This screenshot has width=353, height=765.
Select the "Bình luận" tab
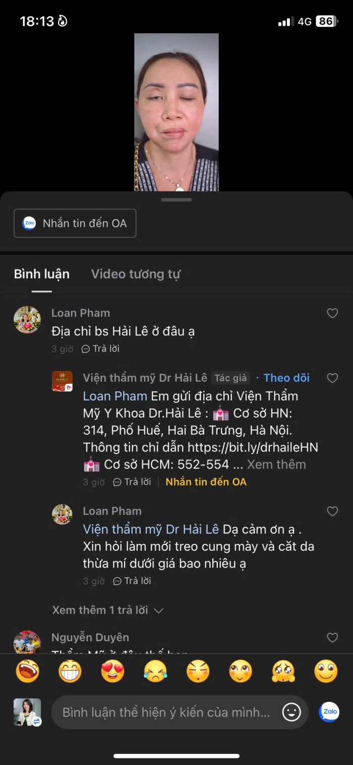point(42,274)
